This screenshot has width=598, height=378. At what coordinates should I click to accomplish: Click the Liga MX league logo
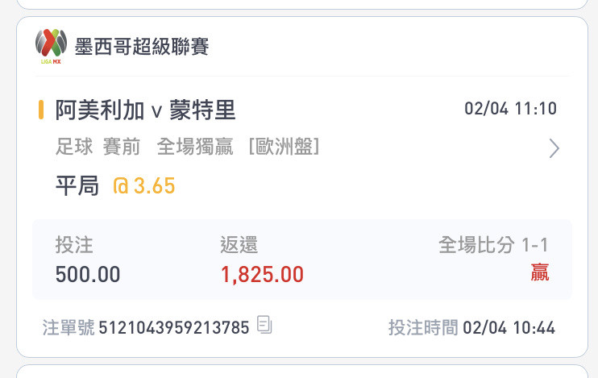click(x=51, y=46)
